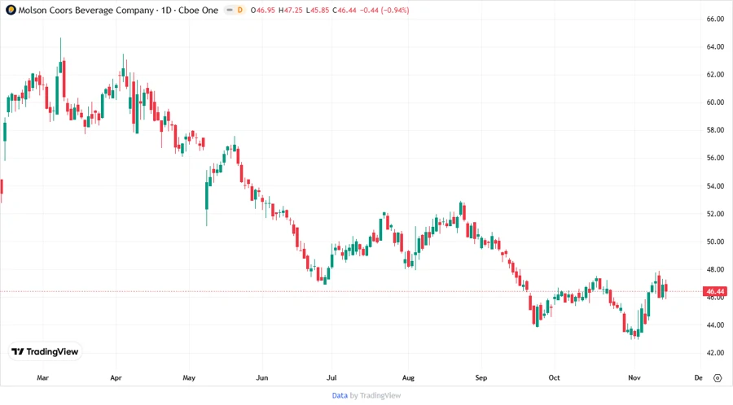Open the 'Data' link below the chart

[340, 396]
